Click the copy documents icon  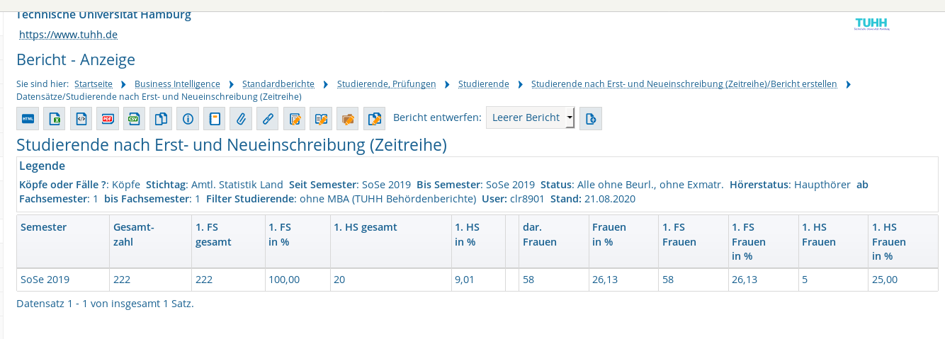click(x=161, y=119)
